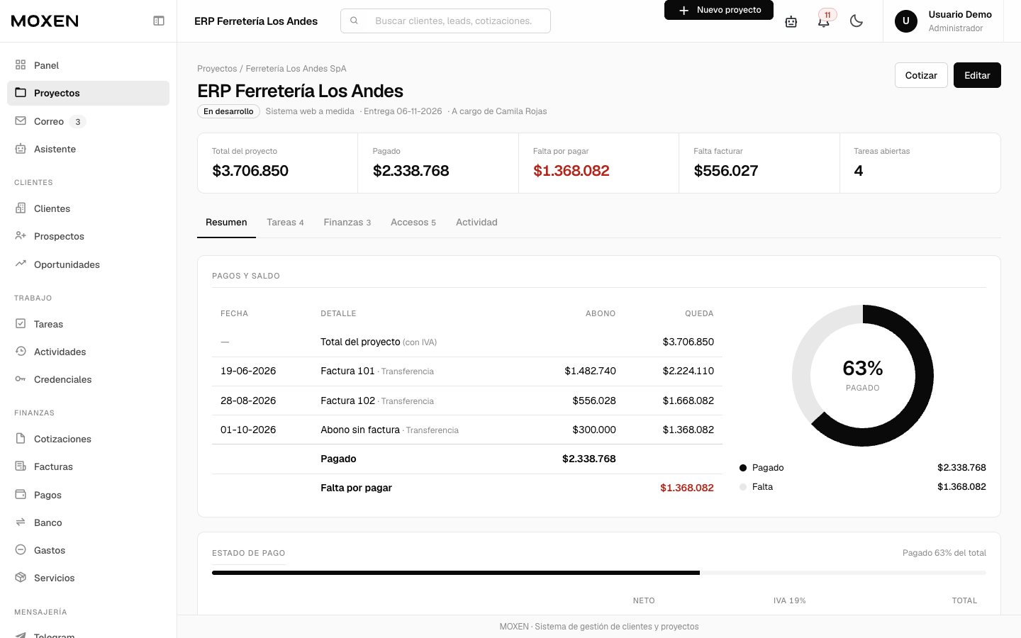Click the Tareas checkbox icon in sidebar
The height and width of the screenshot is (638, 1021).
point(21,324)
